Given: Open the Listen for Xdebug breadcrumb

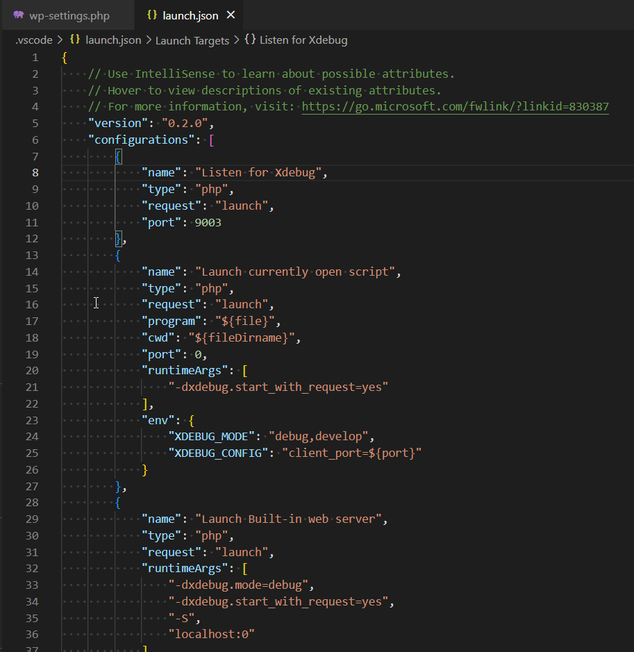Looking at the screenshot, I should pyautogui.click(x=303, y=40).
